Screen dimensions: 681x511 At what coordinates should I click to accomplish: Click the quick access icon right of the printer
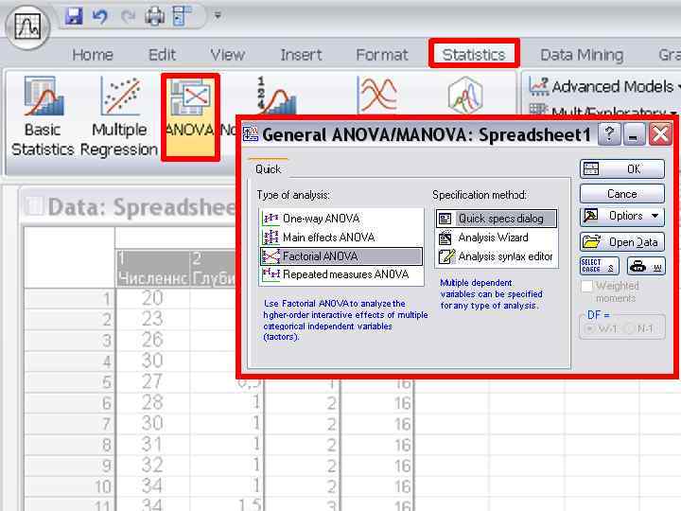click(182, 16)
